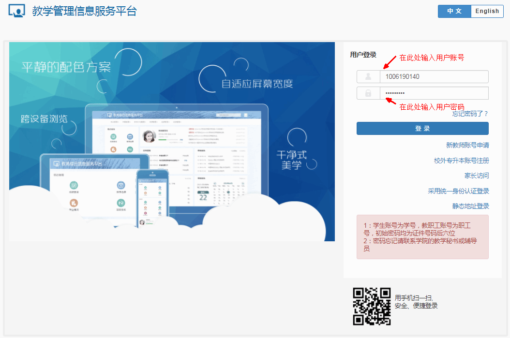Open 校外专升本账号注册 link

click(x=461, y=161)
